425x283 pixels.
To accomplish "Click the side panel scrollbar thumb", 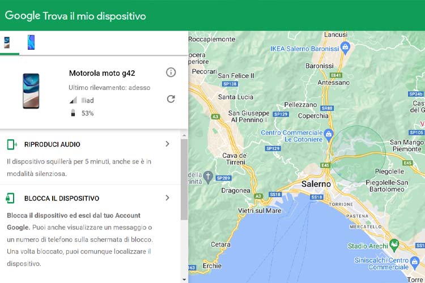I will [x=184, y=179].
